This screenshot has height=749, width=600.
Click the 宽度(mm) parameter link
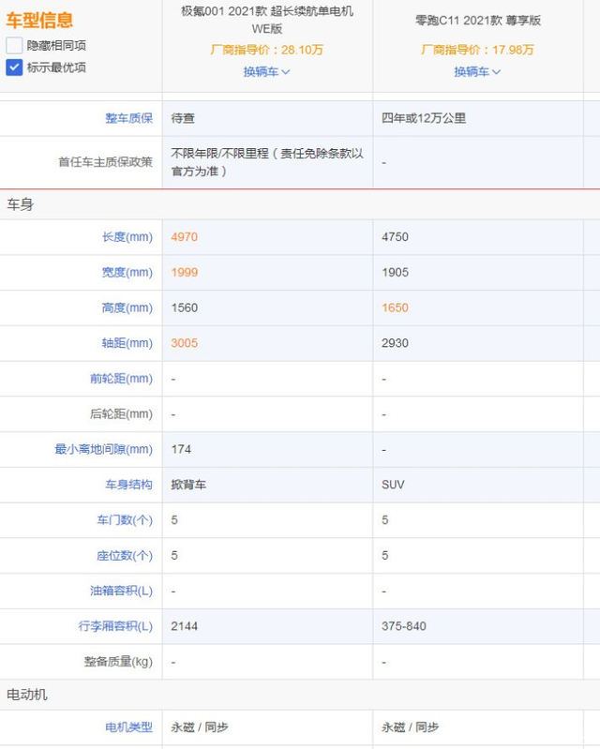127,272
